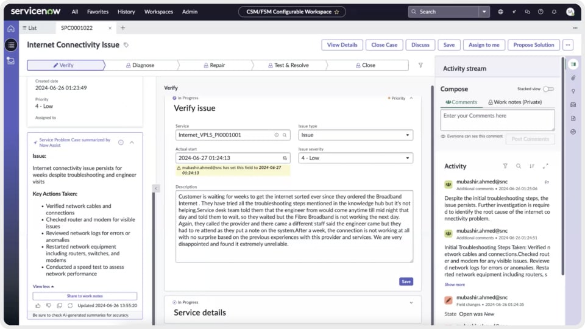
Task: Collapse the Now Assist summary card
Action: pos(132,143)
